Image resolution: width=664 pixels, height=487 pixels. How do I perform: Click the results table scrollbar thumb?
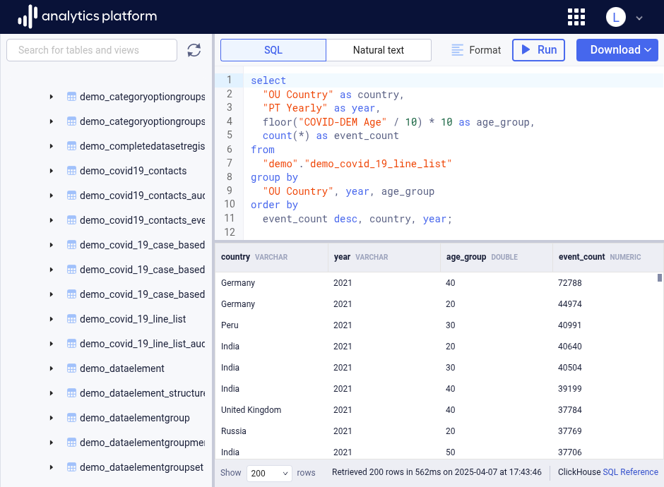click(659, 278)
